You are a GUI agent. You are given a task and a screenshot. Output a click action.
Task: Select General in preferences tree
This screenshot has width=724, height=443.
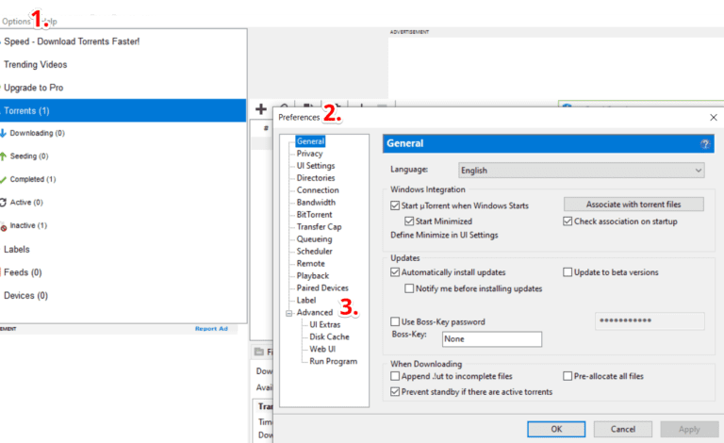coord(310,141)
